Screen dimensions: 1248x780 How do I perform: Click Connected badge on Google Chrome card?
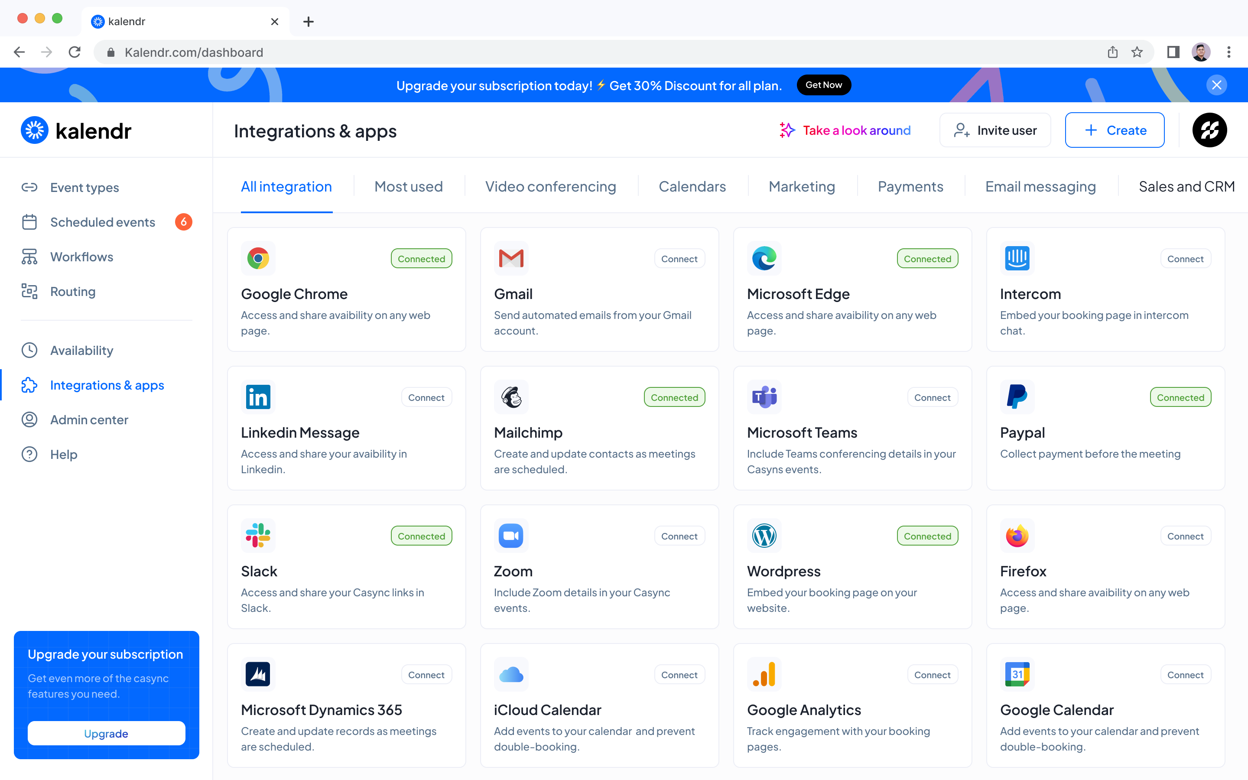click(x=421, y=258)
